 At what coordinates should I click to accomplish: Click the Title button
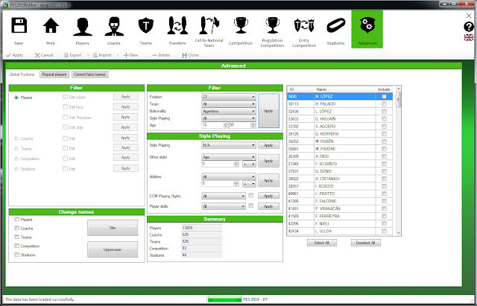113,228
